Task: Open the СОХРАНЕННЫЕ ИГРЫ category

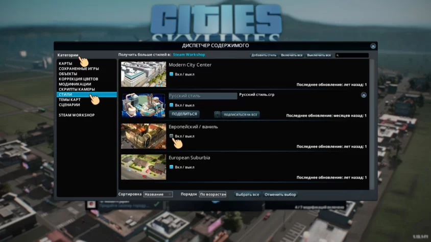Action: pyautogui.click(x=79, y=69)
